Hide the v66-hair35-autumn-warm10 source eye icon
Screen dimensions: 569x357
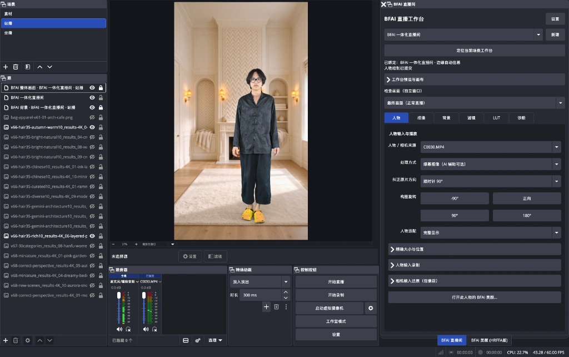92,127
